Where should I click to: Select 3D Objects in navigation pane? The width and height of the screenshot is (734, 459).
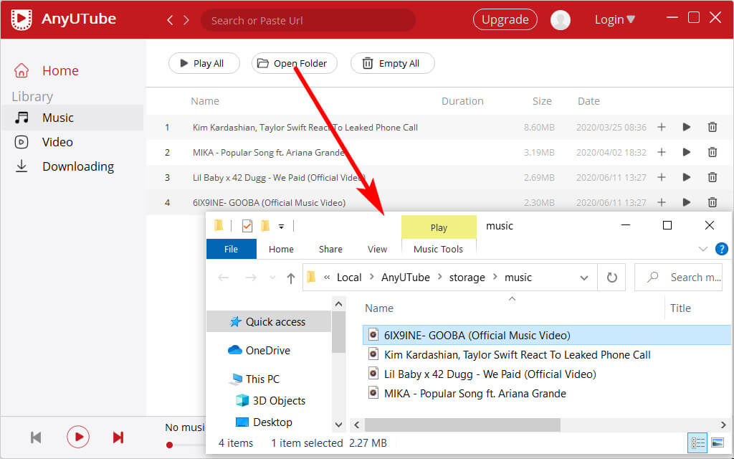(x=269, y=401)
